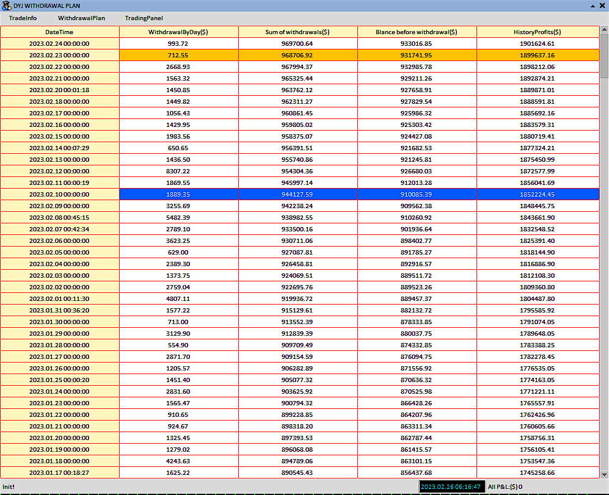
Task: Select the 969700.64 sum cell
Action: click(297, 43)
